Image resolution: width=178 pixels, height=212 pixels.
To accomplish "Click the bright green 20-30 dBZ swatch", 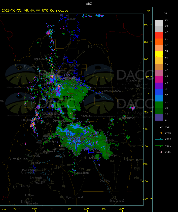I will pyautogui.click(x=159, y=105).
